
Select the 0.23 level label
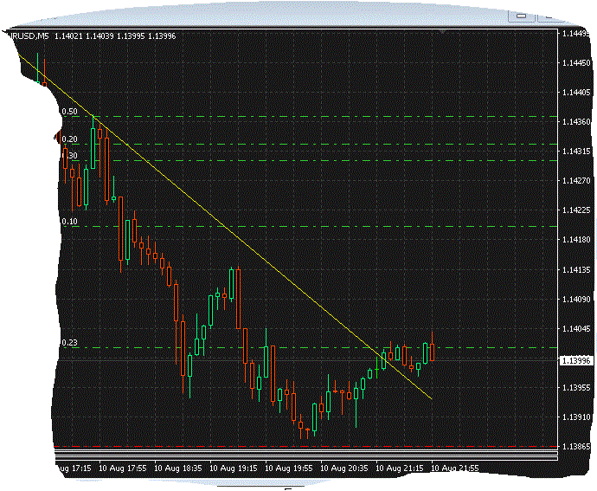tap(70, 343)
